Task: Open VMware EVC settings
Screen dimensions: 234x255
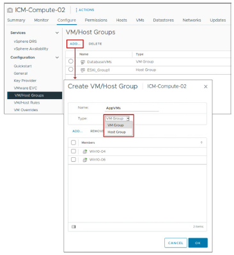Action: coord(26,88)
